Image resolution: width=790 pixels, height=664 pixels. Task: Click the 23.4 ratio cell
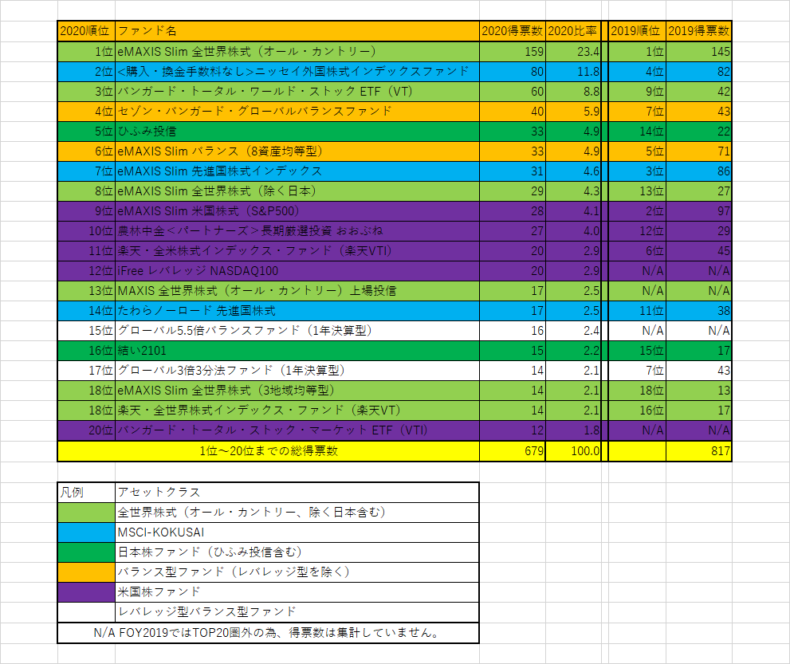coord(573,51)
